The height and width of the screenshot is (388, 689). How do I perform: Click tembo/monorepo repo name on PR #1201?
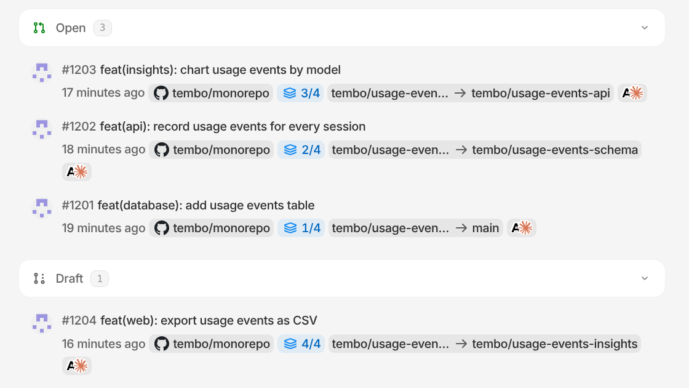click(221, 228)
